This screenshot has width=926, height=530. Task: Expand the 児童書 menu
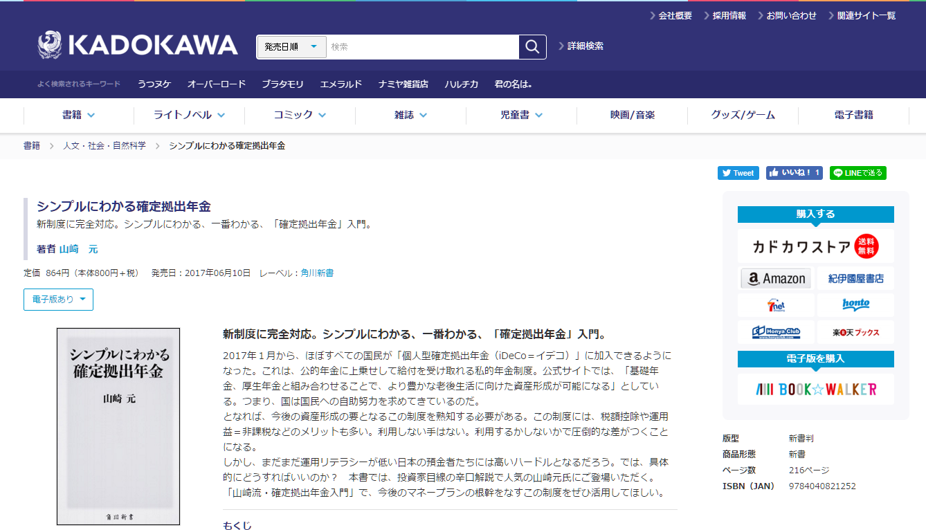point(521,116)
